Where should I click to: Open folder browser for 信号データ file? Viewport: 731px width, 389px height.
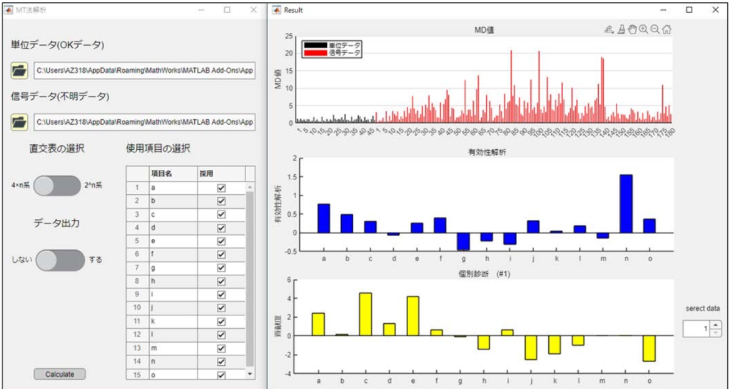[19, 122]
